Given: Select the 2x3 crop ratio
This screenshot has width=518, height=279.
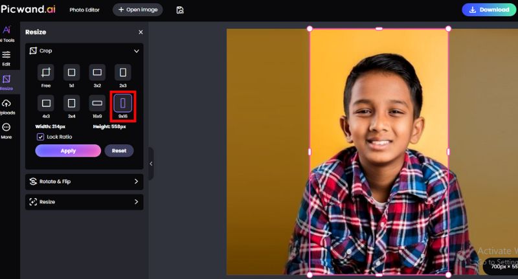Looking at the screenshot, I should tap(123, 73).
